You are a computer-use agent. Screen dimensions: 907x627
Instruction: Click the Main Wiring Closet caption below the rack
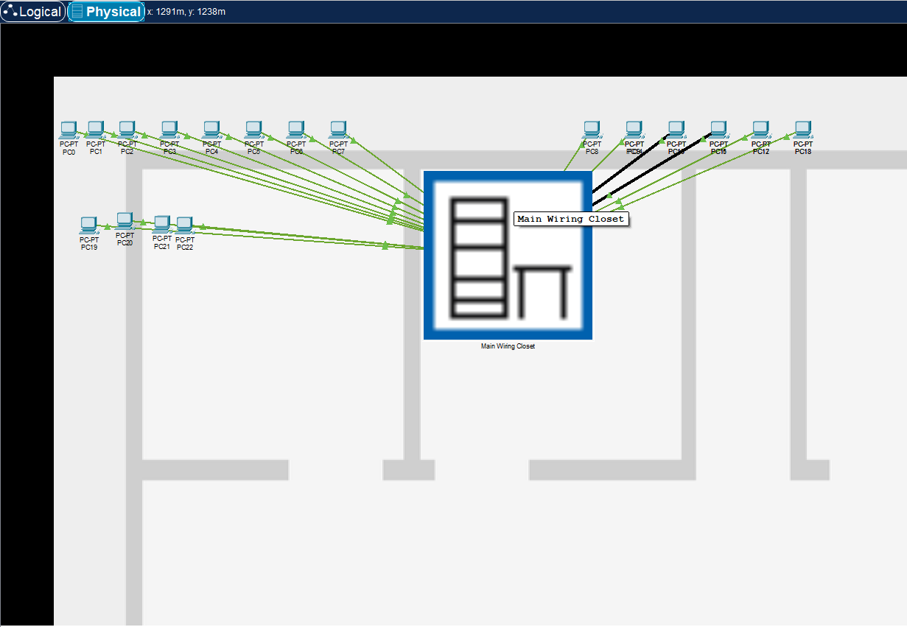(x=508, y=346)
